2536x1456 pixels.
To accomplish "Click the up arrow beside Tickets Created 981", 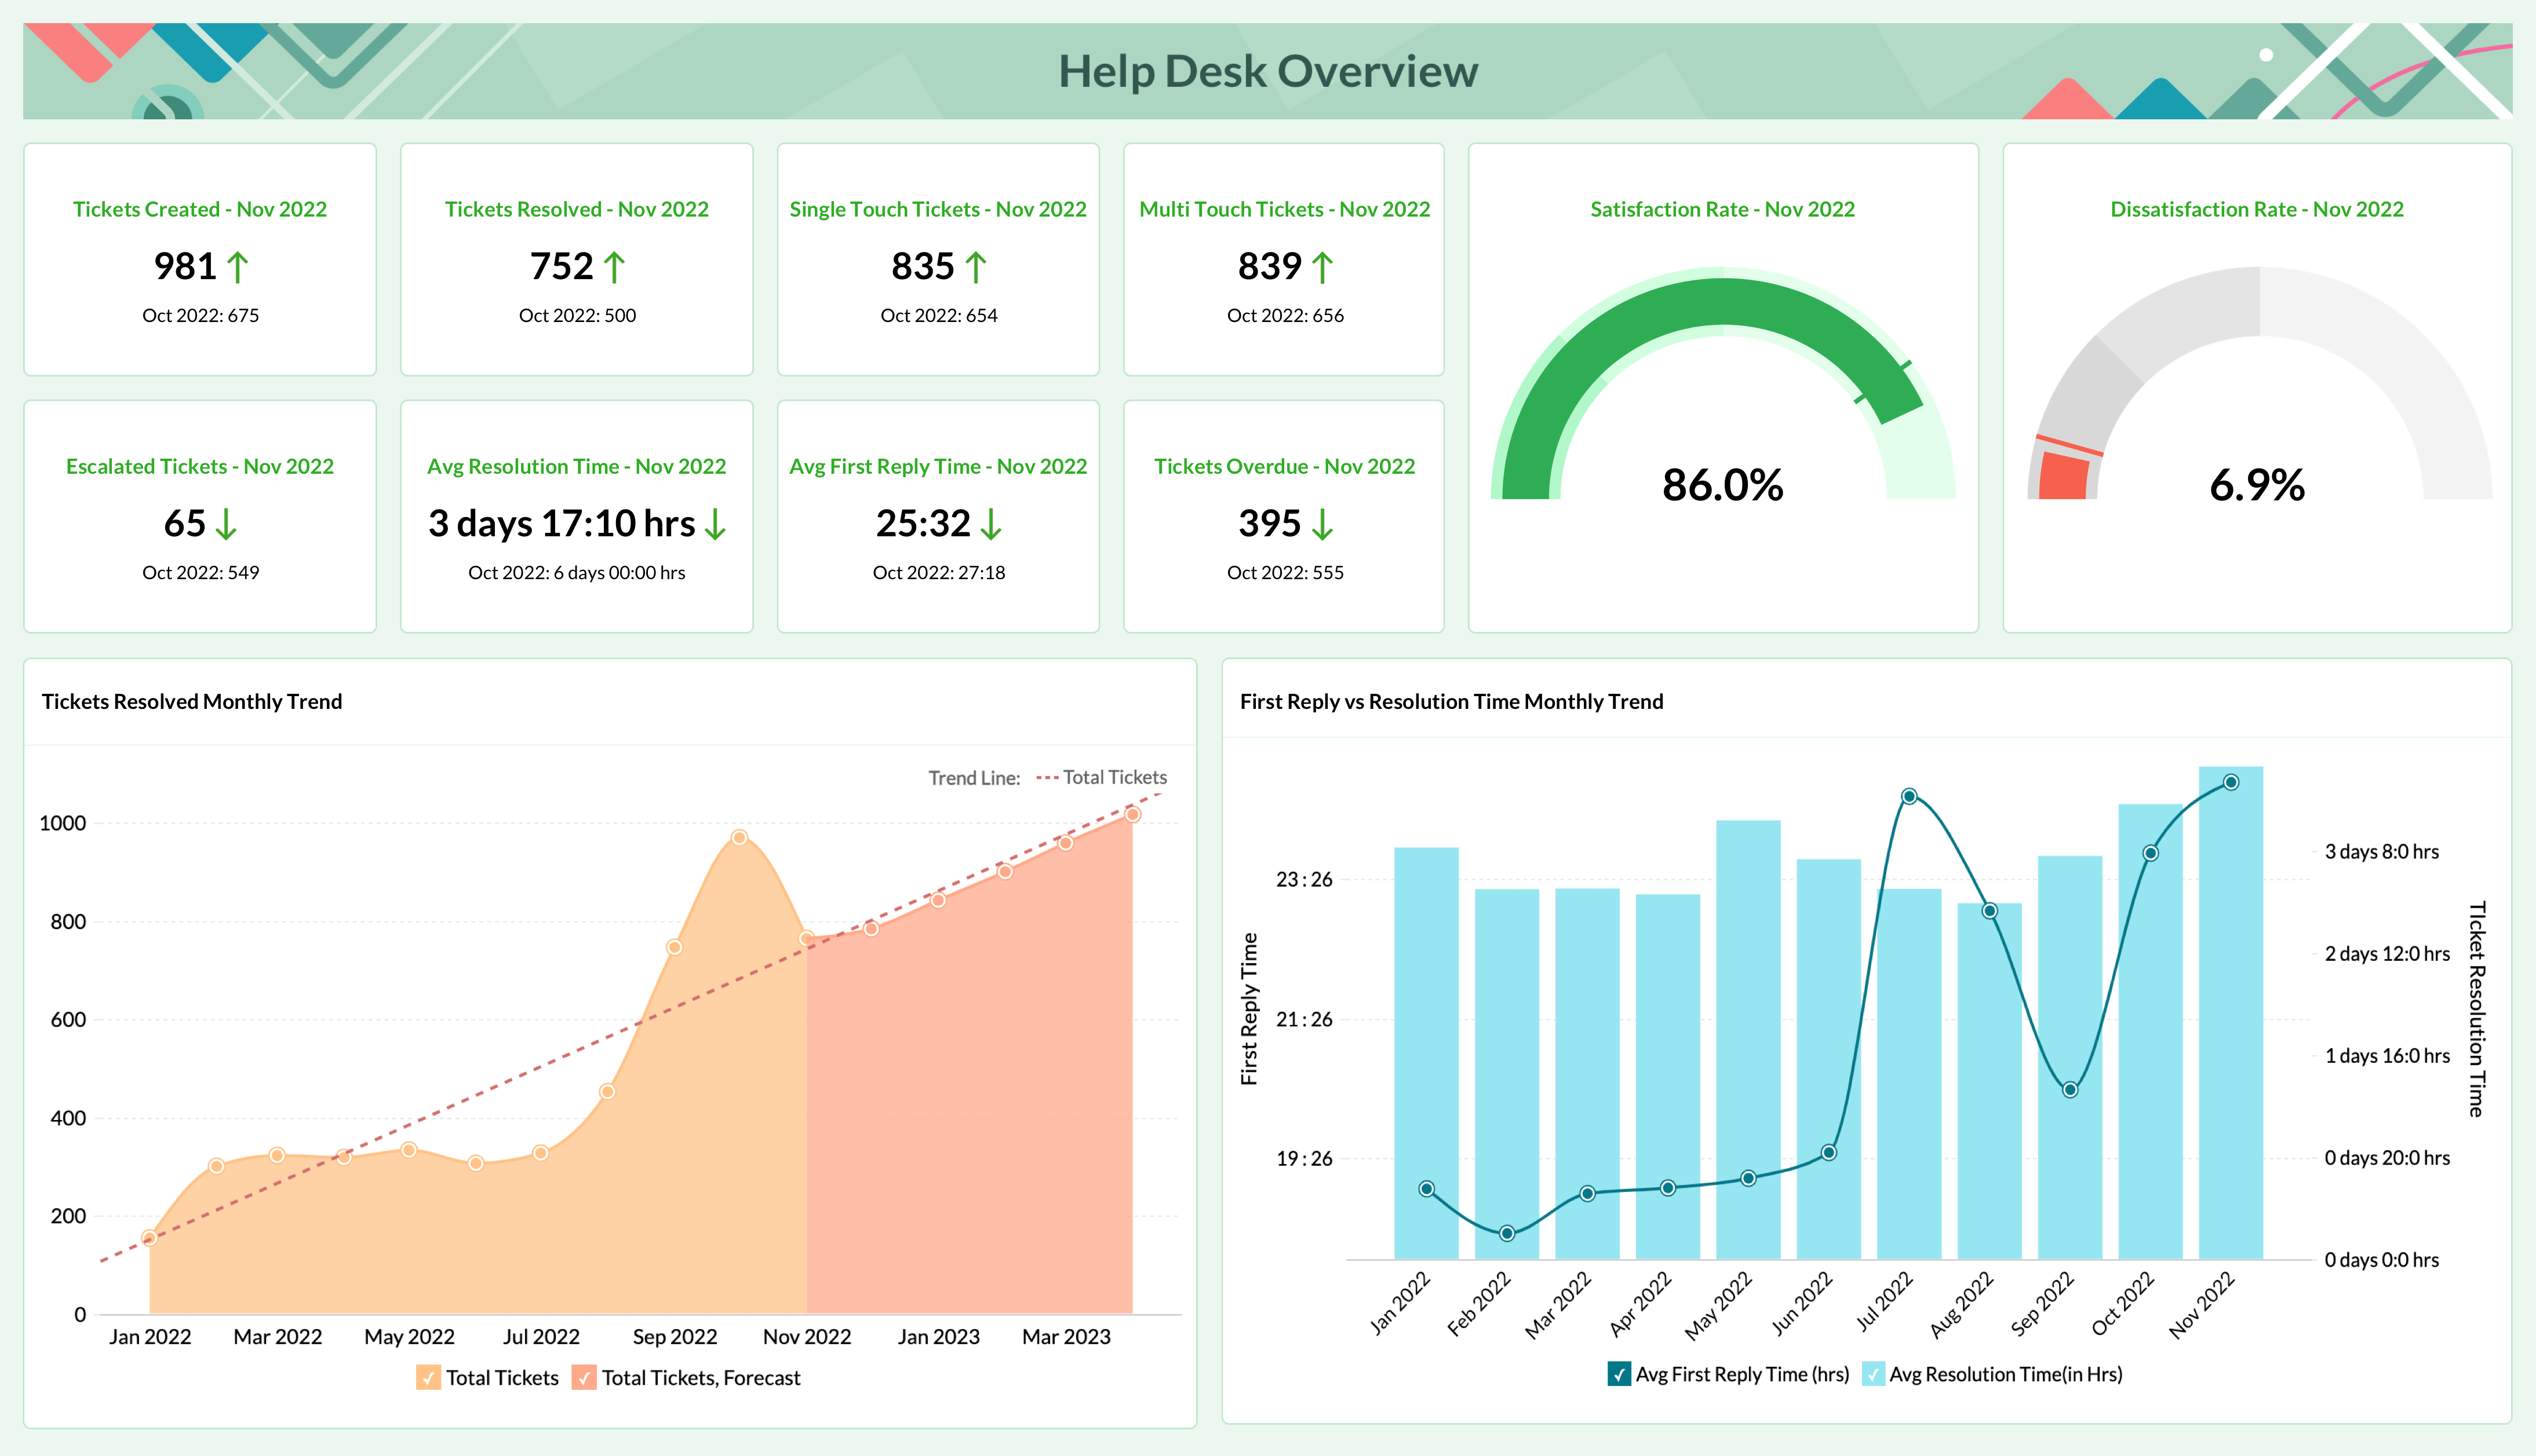I will [237, 267].
